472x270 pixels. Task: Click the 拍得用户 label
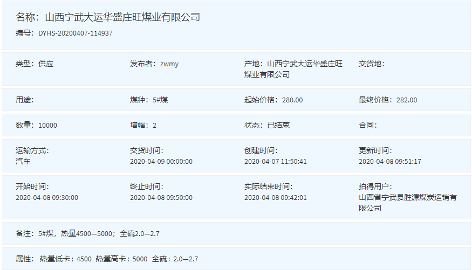pos(375,186)
